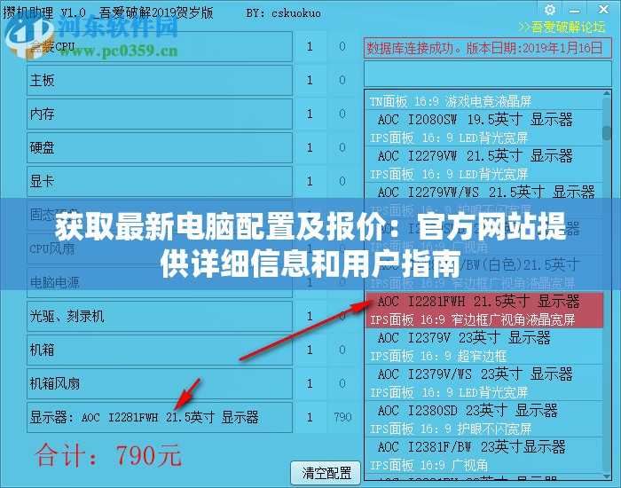Viewport: 621px width, 488px height.
Task: Click the 数据库连接成功 status message
Action: pos(488,48)
